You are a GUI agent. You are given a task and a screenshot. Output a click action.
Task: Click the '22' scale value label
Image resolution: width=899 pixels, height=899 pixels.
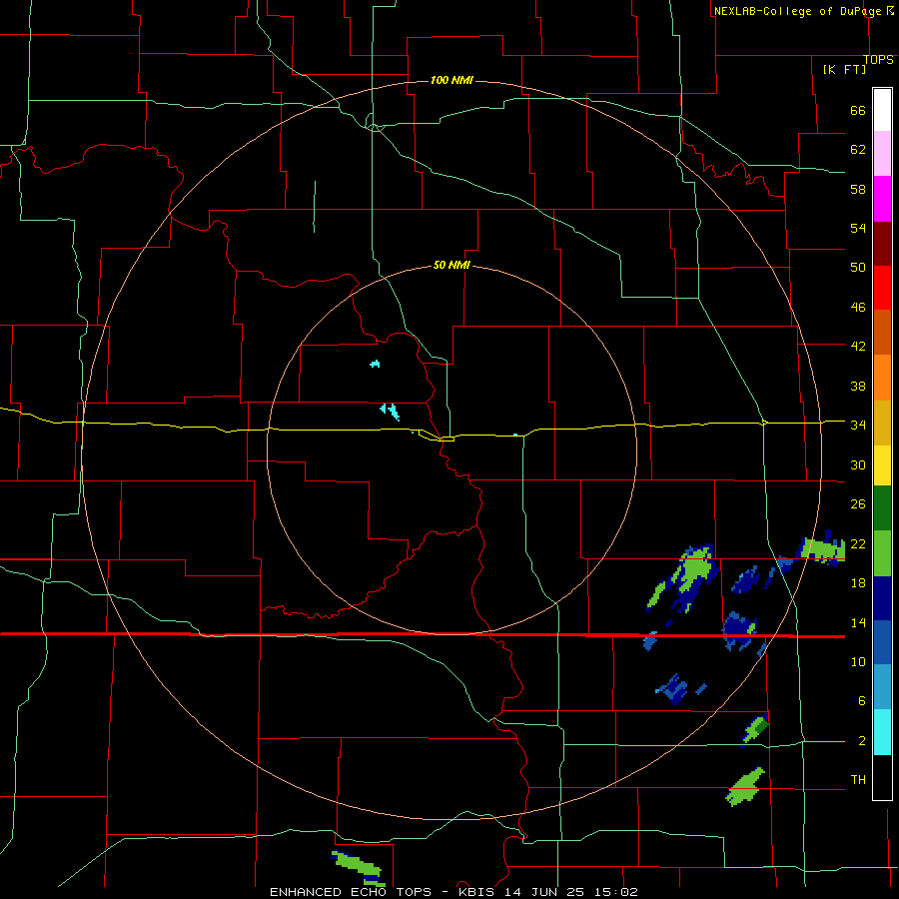[x=858, y=543]
